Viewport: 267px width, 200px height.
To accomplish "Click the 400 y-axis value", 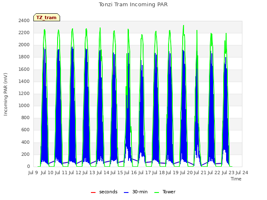I will [x=25, y=142].
